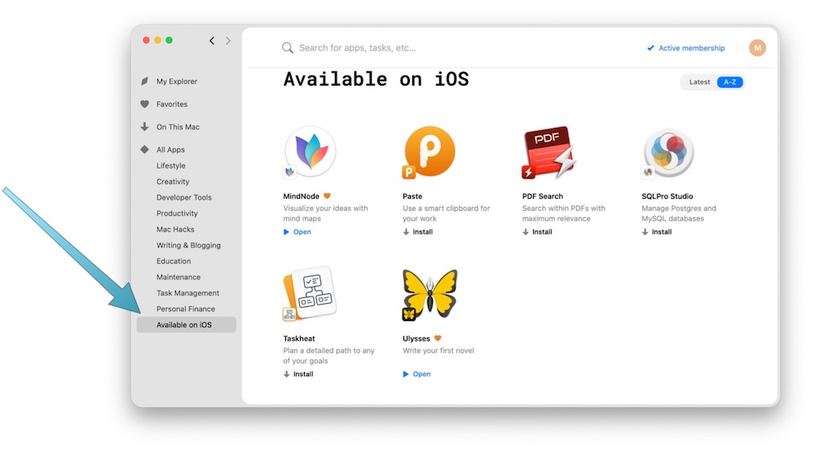
Task: Click the PDF Search app title
Action: [542, 196]
